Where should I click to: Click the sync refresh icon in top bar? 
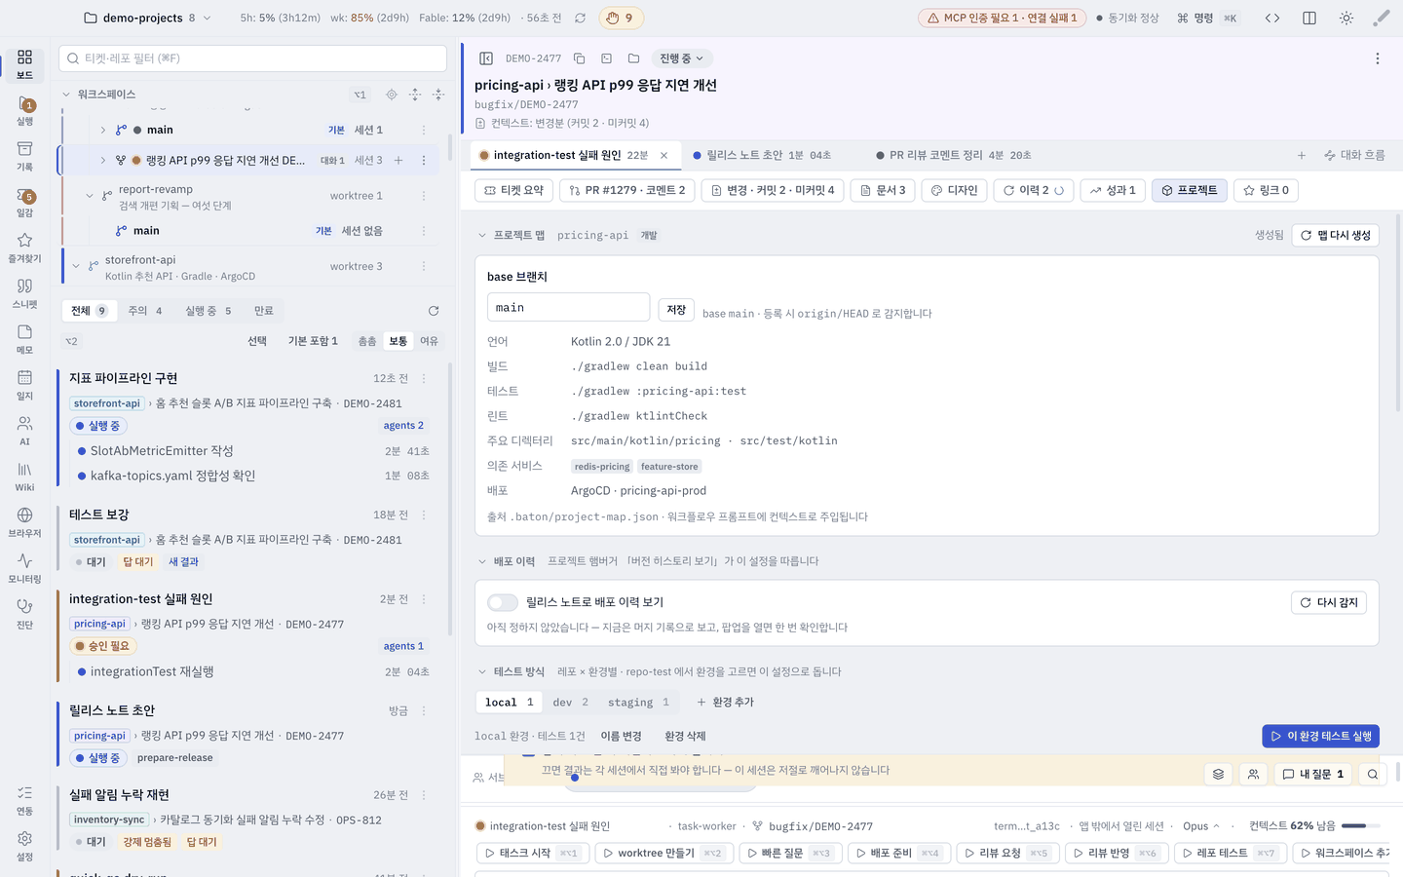(x=581, y=18)
